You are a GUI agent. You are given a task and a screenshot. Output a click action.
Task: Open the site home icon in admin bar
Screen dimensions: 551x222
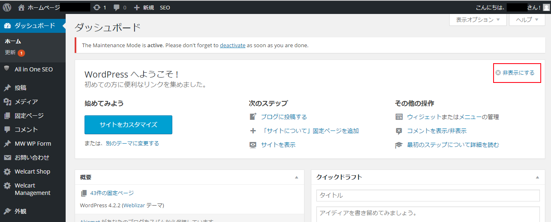pos(21,7)
